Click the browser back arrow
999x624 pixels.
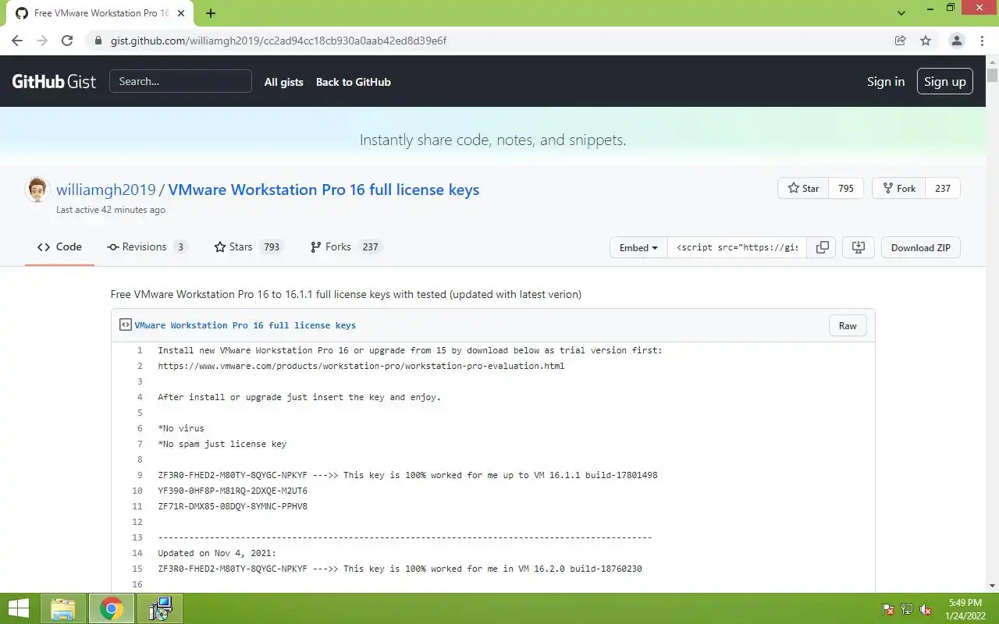(x=17, y=41)
